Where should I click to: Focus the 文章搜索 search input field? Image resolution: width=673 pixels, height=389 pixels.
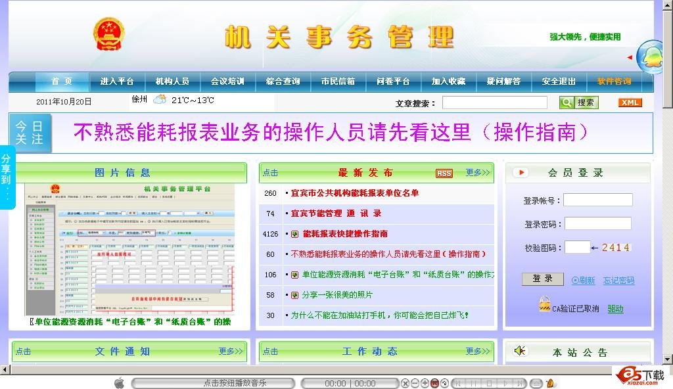[494, 103]
